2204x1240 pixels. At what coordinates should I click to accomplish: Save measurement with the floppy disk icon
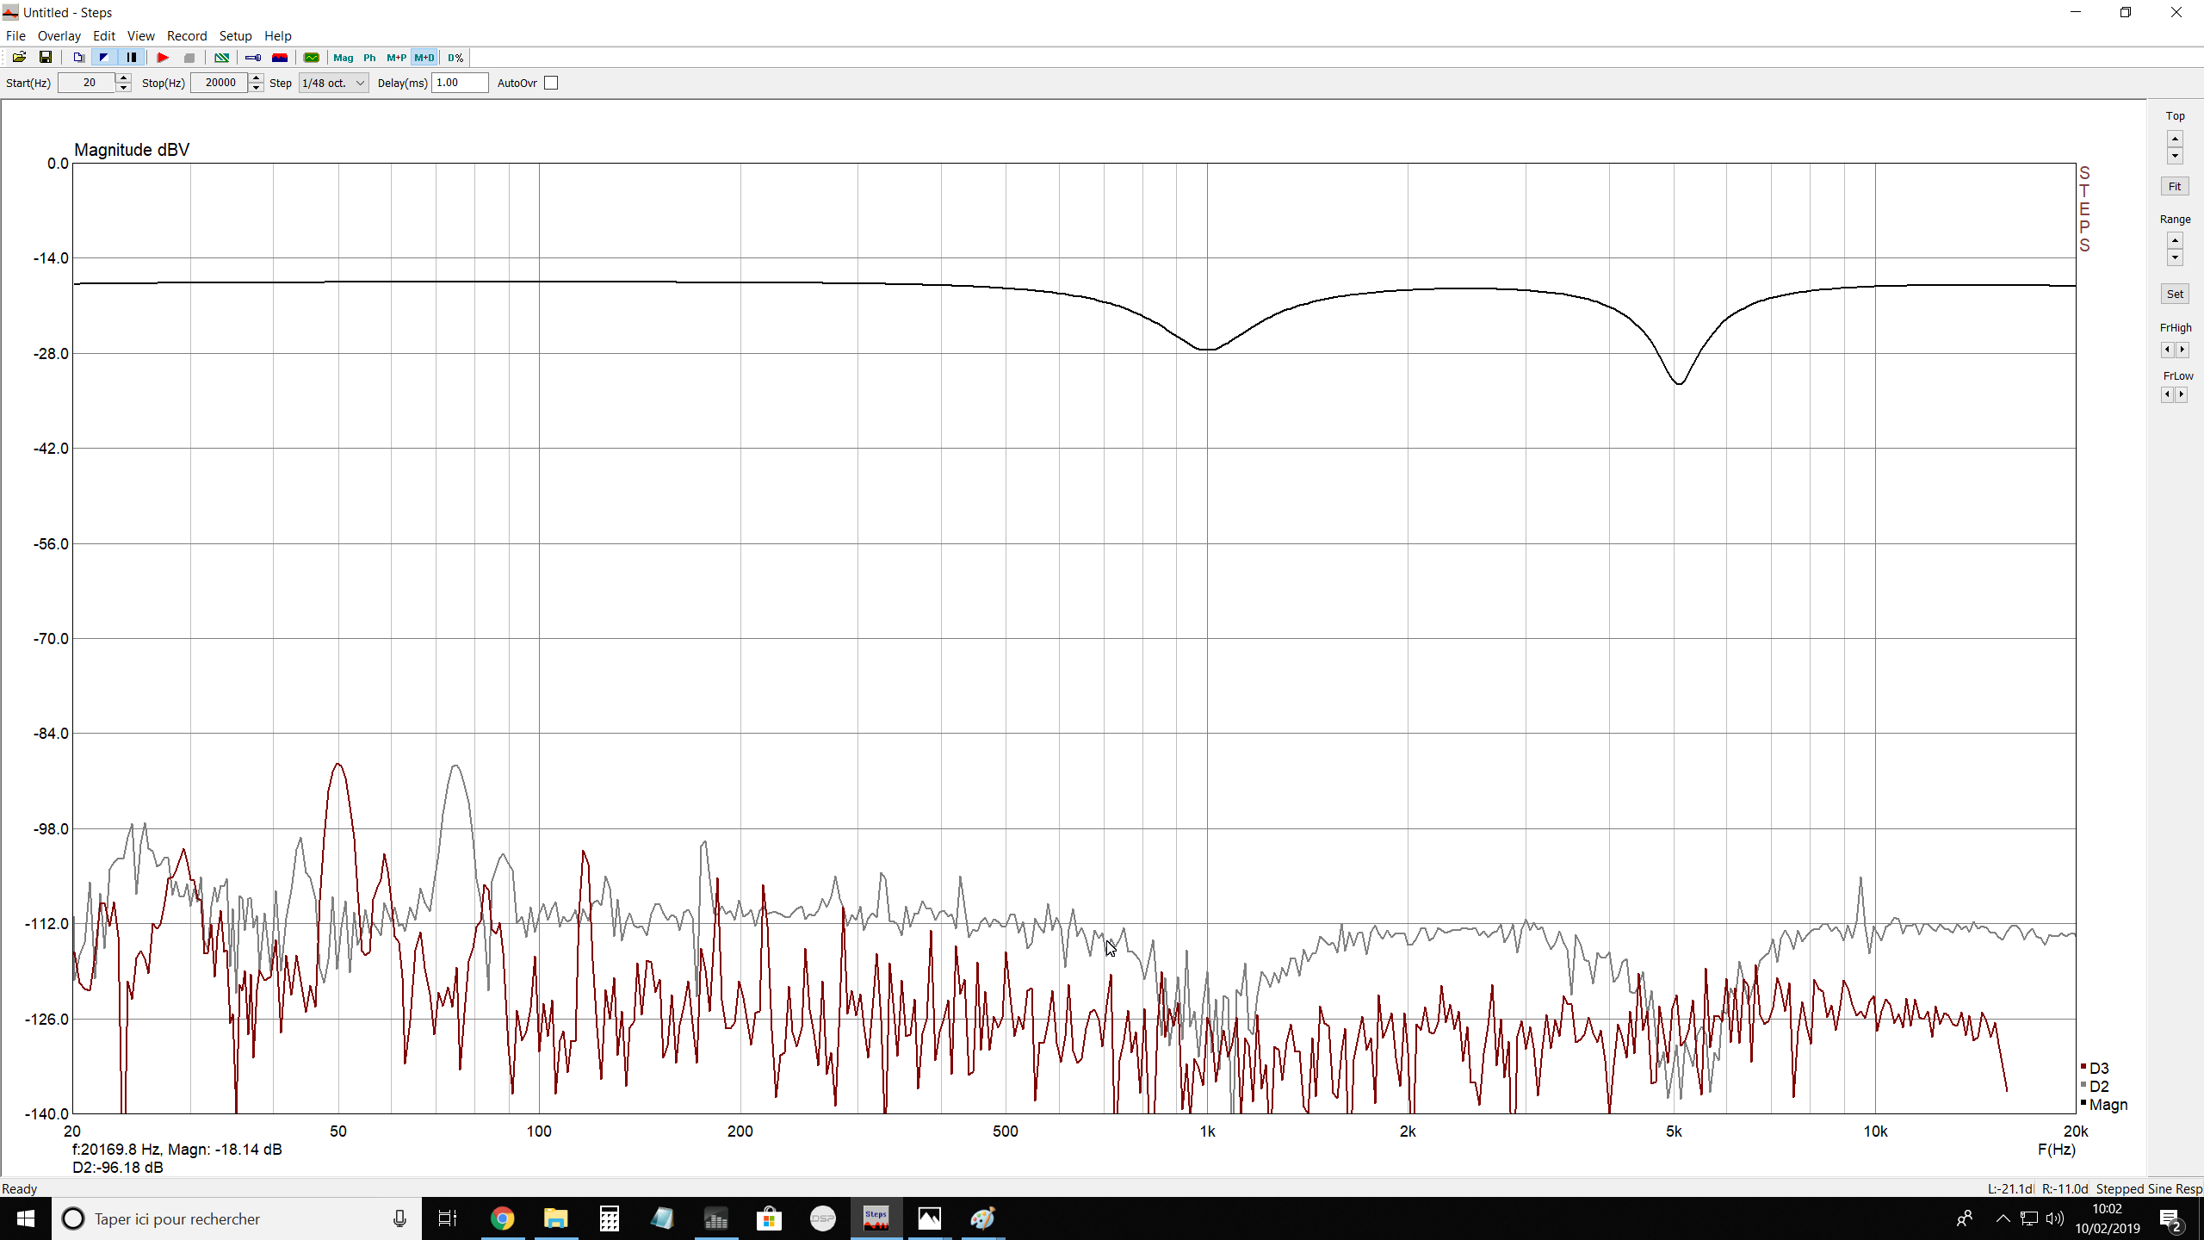pos(46,58)
